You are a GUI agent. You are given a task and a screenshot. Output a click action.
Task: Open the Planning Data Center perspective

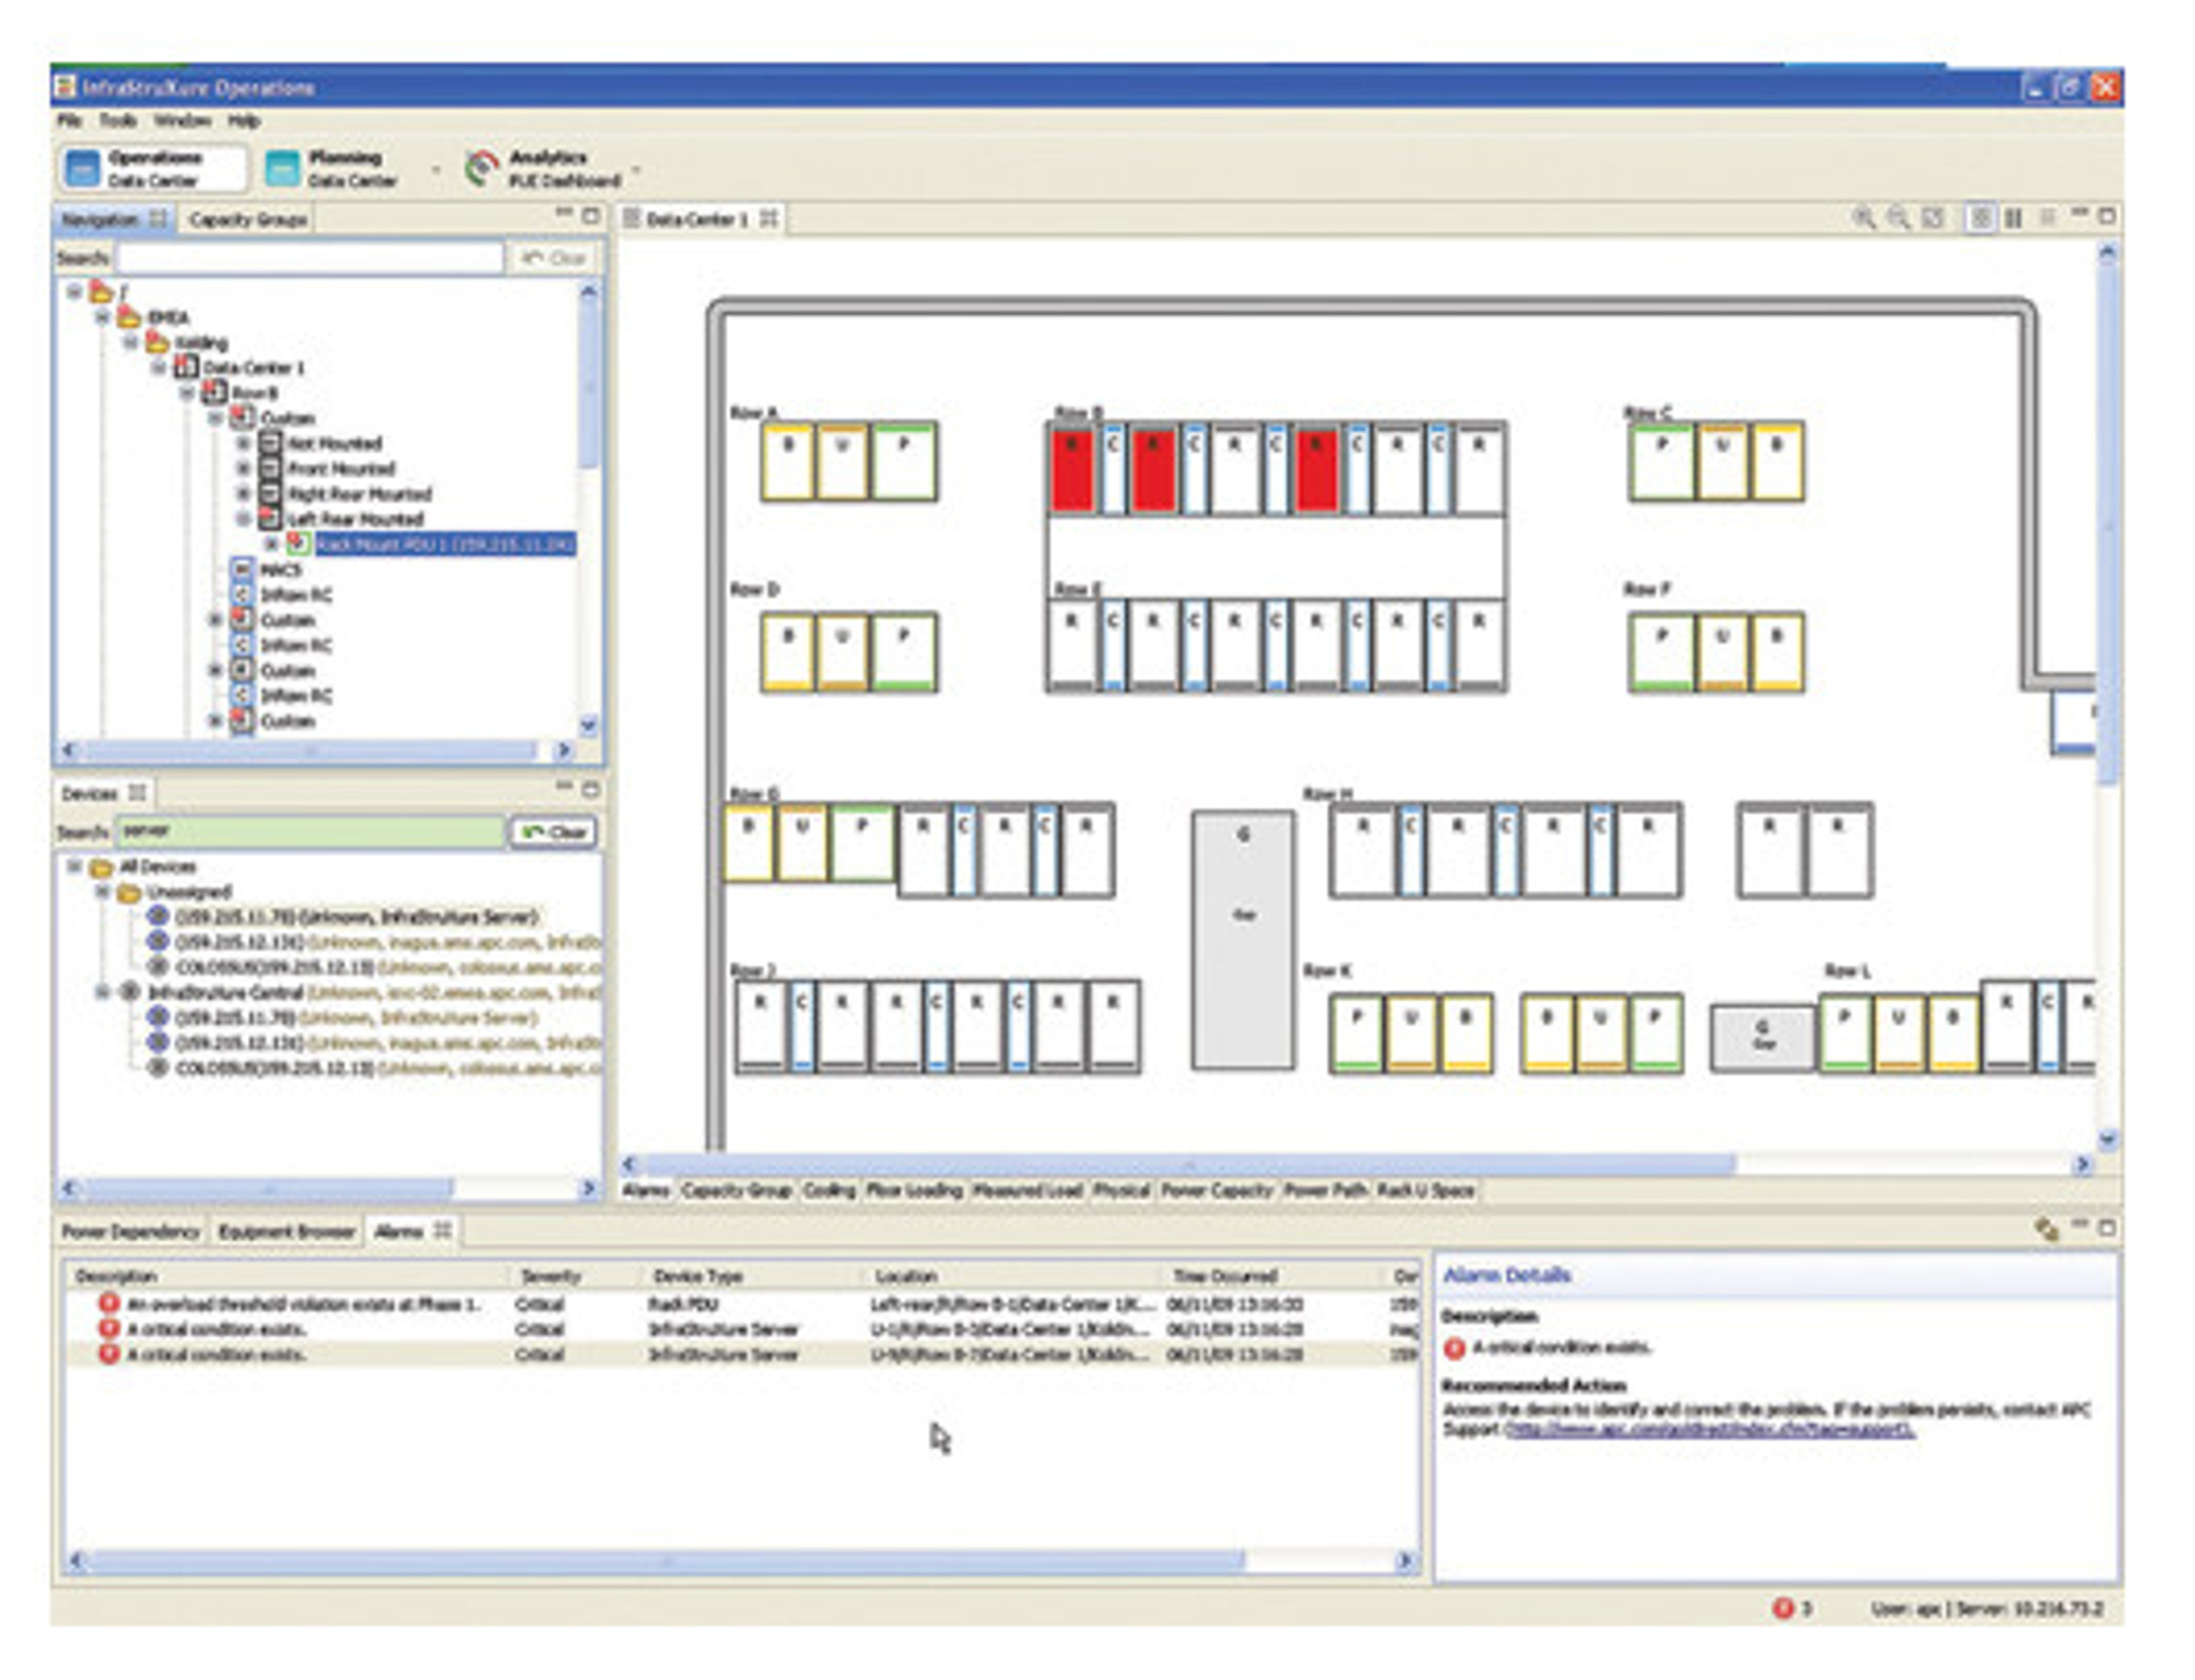coord(340,168)
